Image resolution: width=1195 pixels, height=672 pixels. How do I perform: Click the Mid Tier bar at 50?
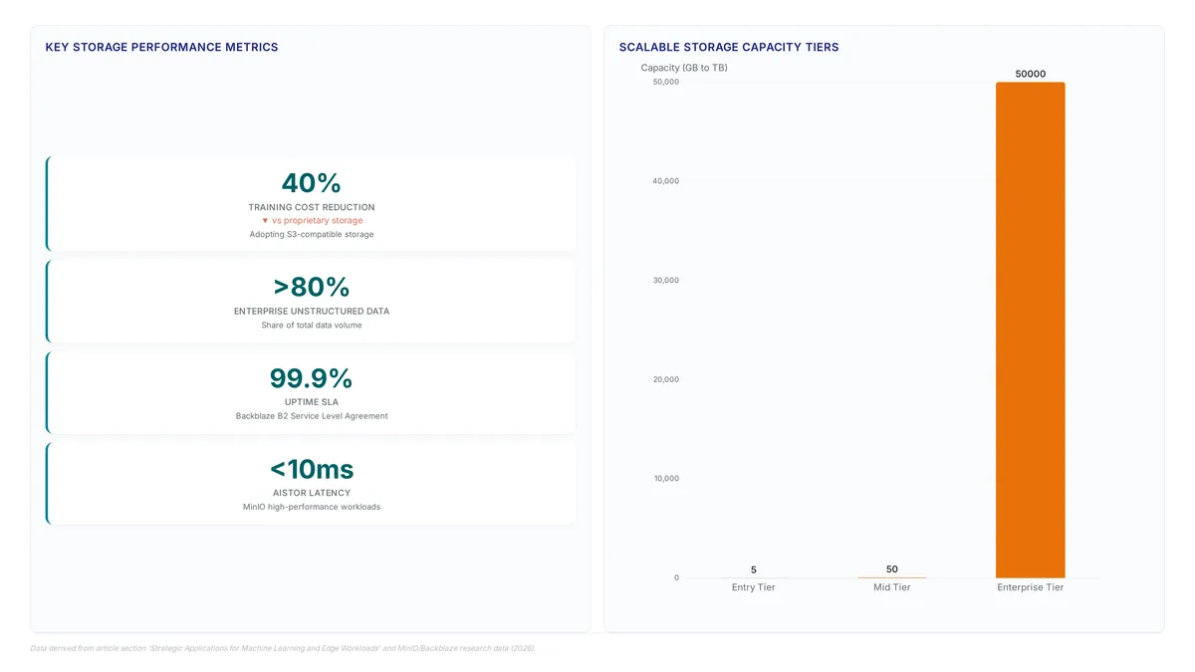tap(892, 577)
